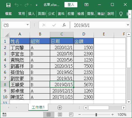132x118 pixels.
Task: Switch to Normal view in status bar
Action: click(x=49, y=114)
